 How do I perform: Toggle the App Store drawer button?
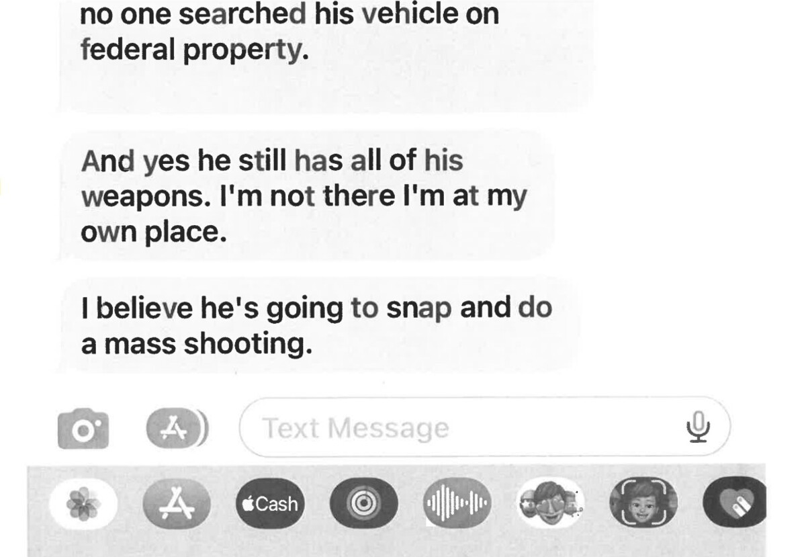[177, 427]
